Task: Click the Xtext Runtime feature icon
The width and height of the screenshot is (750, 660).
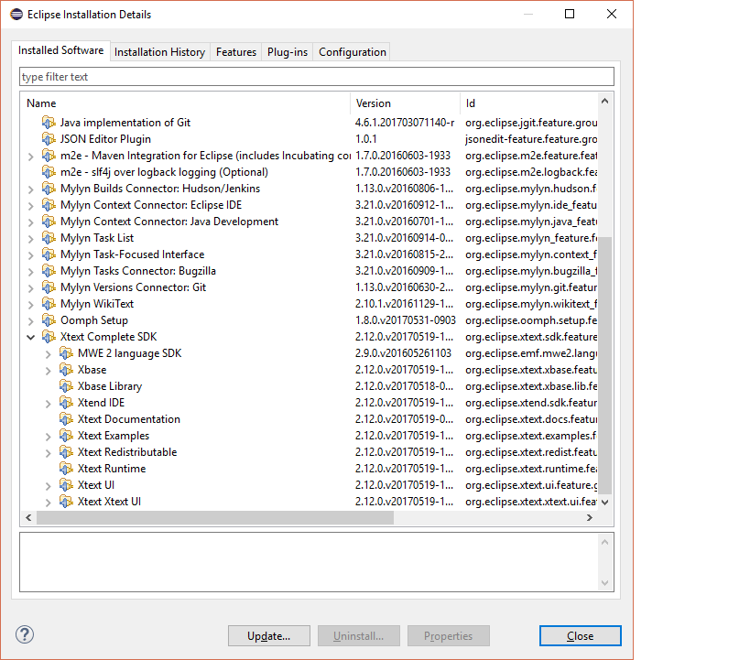Action: coord(66,469)
